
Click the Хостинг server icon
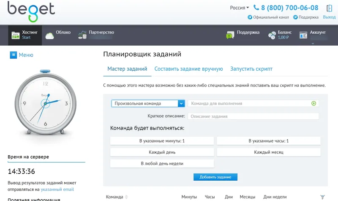(16, 35)
